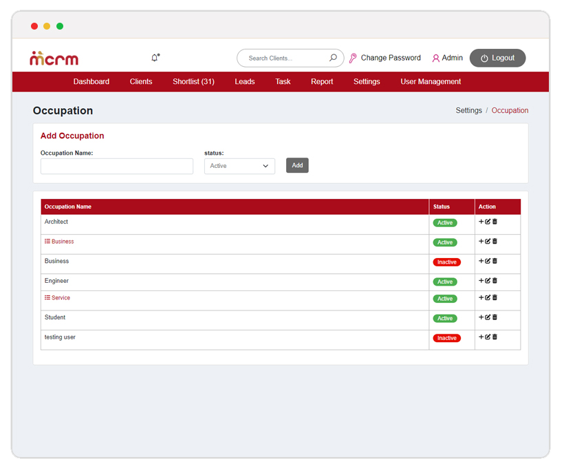564x468 pixels.
Task: Click the Inactive badge for testing user
Action: (446, 338)
